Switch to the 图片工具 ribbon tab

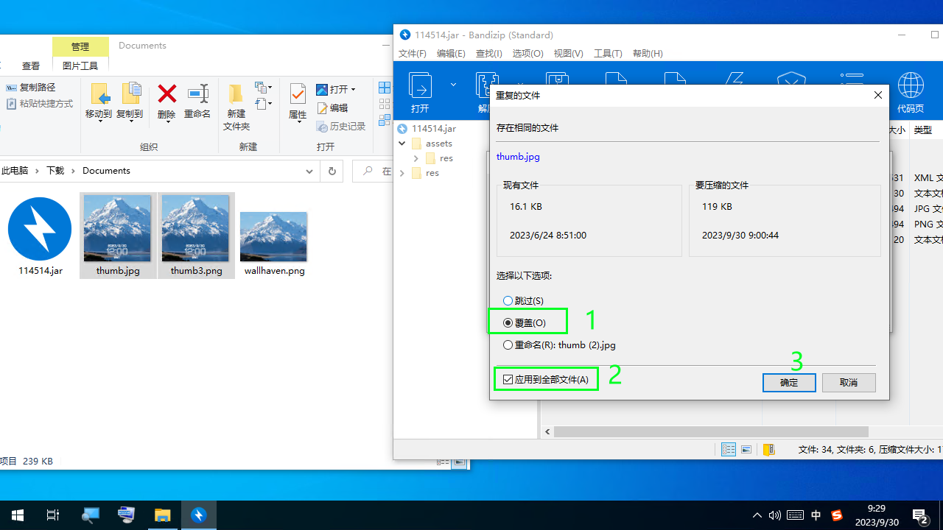pyautogui.click(x=80, y=66)
